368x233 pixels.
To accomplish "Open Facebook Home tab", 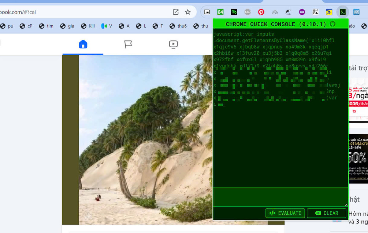I will coord(83,44).
